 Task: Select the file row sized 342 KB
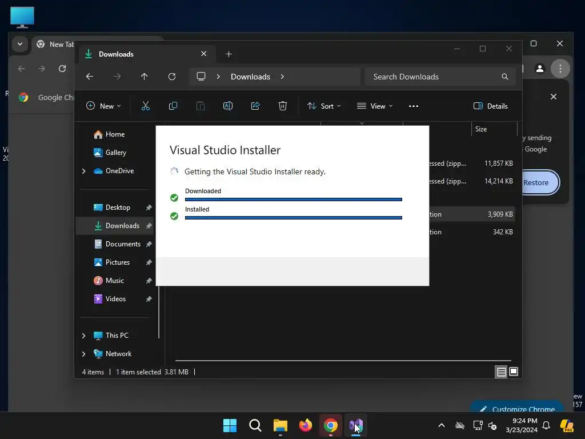[472, 232]
